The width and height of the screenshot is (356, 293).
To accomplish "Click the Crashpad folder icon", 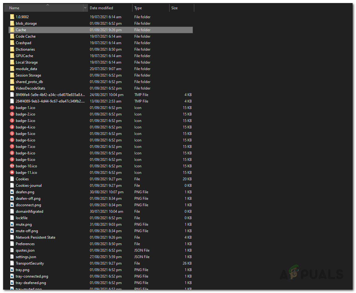I will pos(12,43).
